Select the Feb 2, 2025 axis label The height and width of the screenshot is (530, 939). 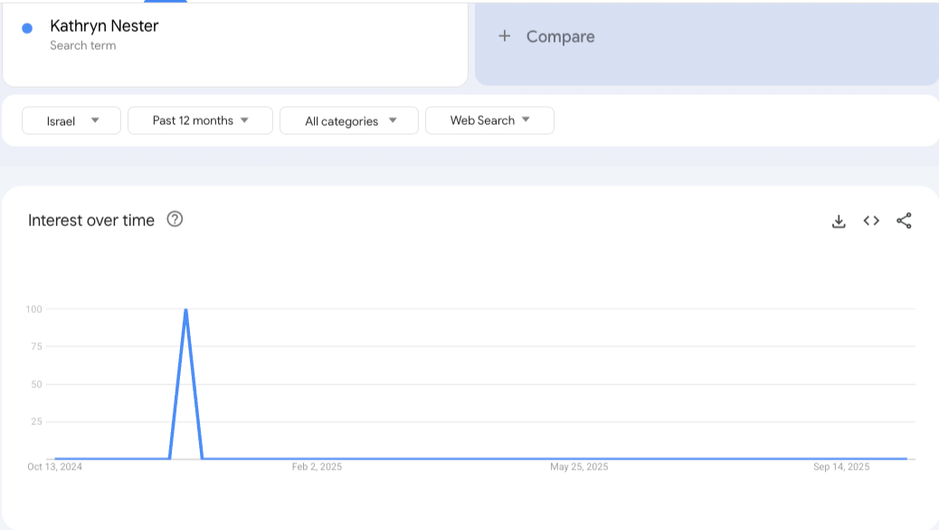click(317, 467)
